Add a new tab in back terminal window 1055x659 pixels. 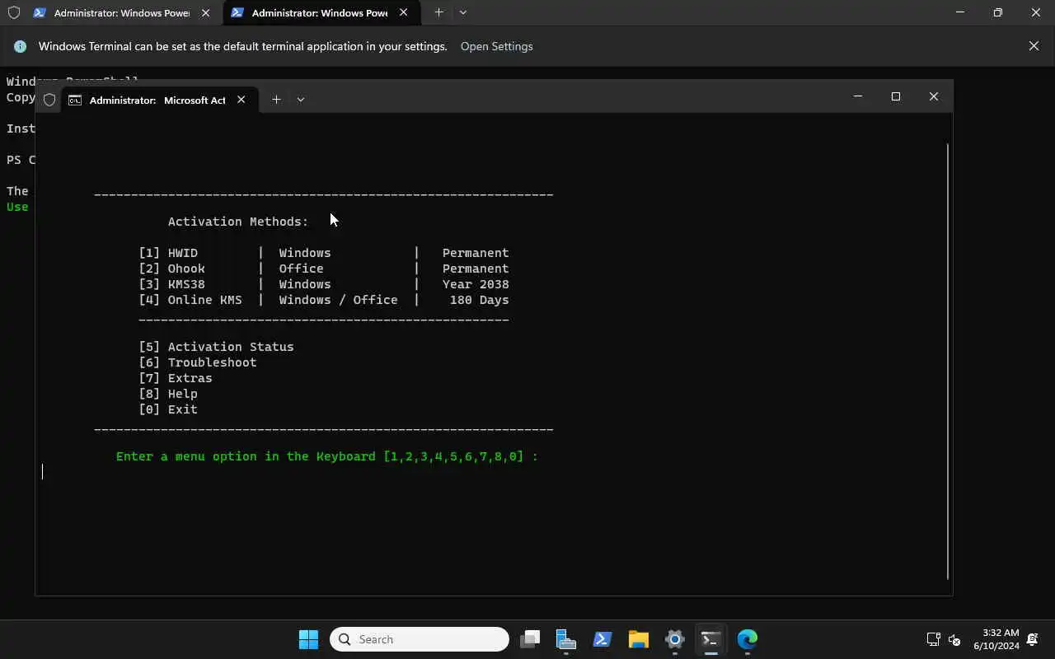438,13
